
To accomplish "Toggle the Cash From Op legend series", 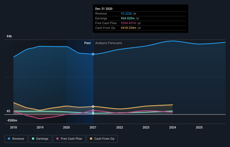I will click(102, 139).
